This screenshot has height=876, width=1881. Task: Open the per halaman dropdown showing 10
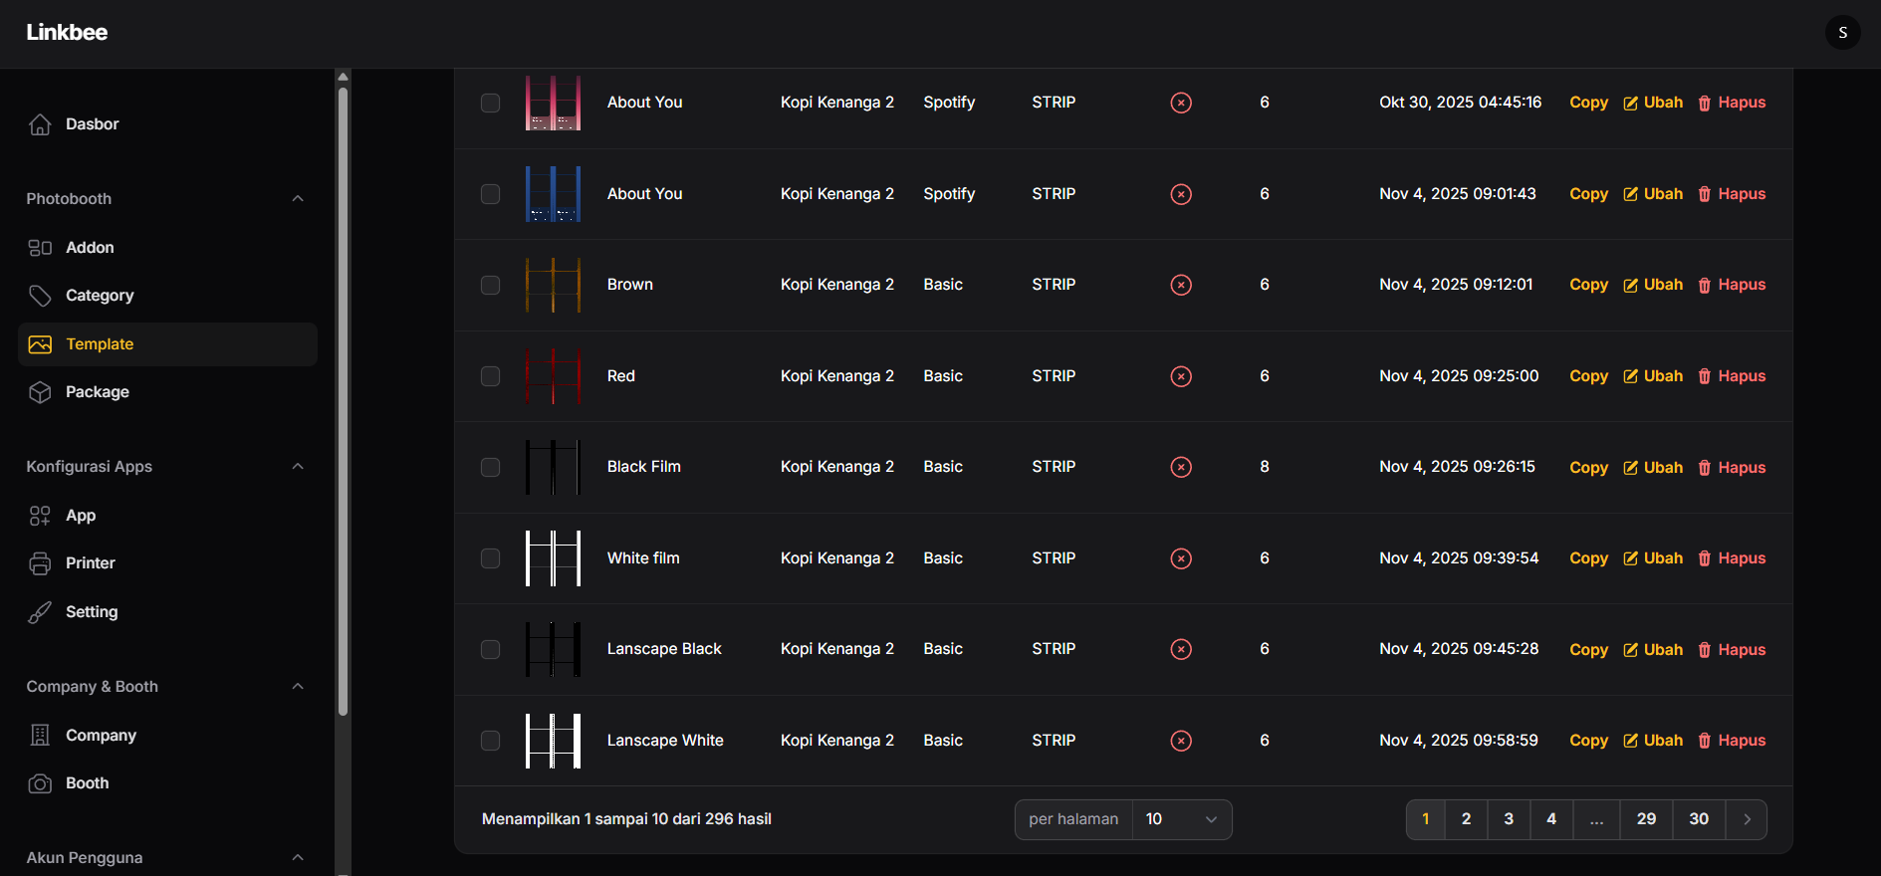click(1182, 819)
